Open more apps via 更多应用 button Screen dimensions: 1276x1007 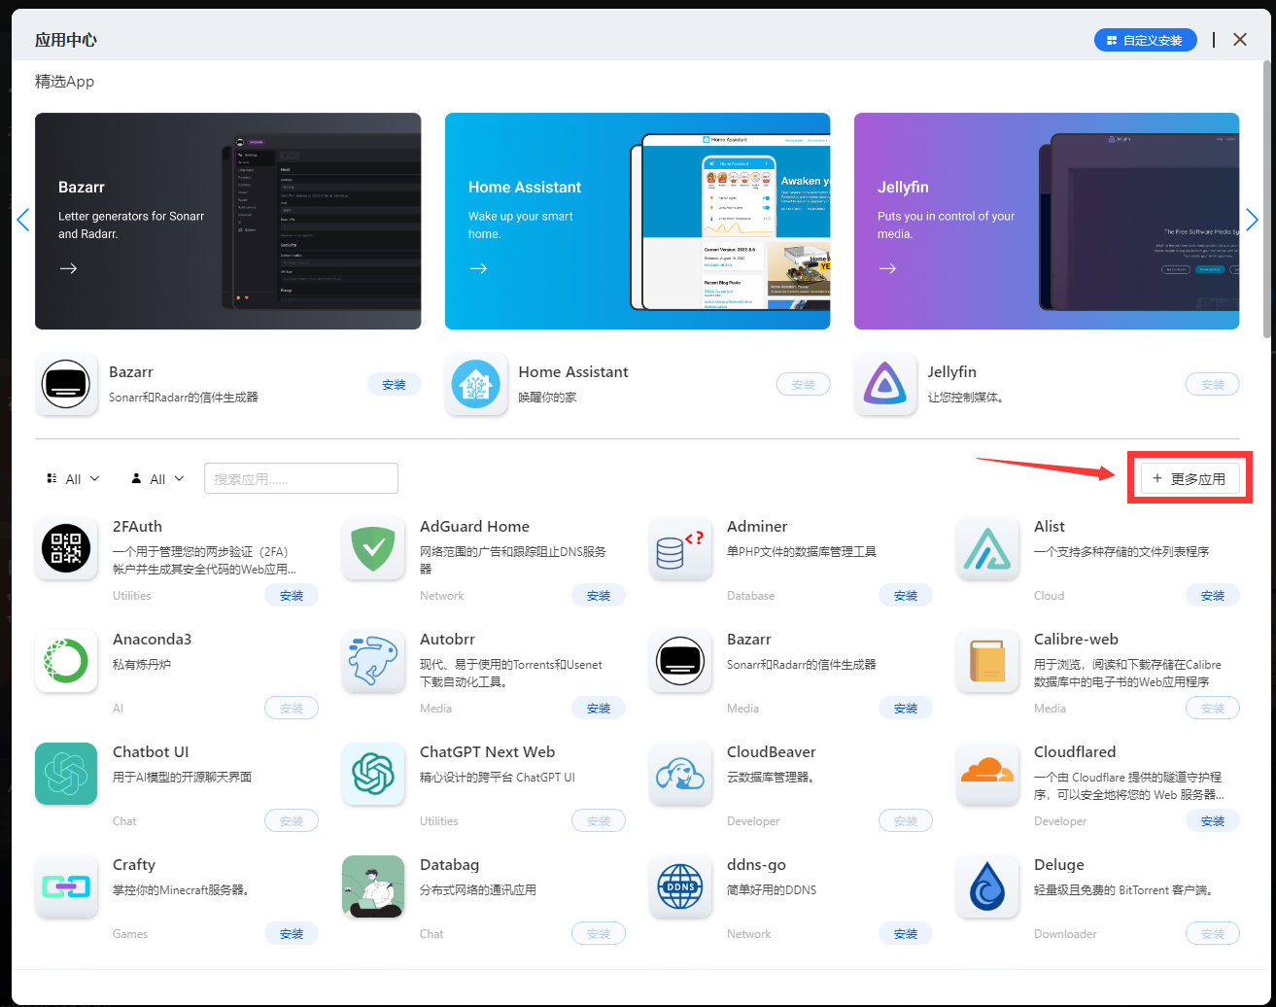(x=1190, y=478)
